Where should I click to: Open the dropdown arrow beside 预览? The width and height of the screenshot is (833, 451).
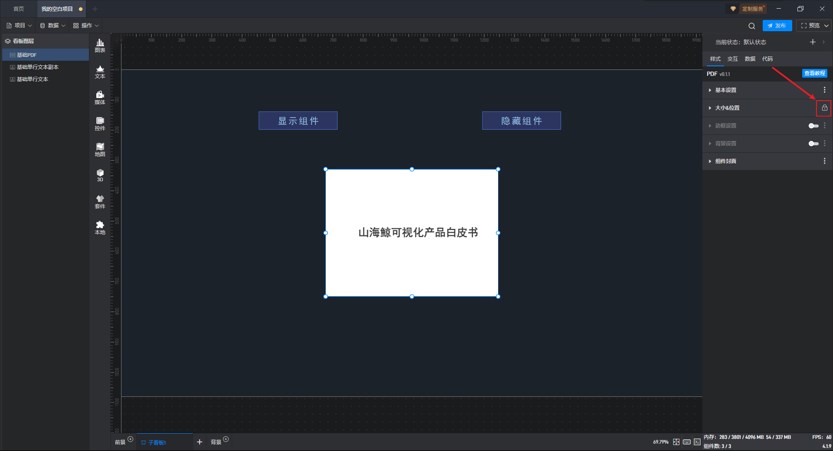[826, 26]
